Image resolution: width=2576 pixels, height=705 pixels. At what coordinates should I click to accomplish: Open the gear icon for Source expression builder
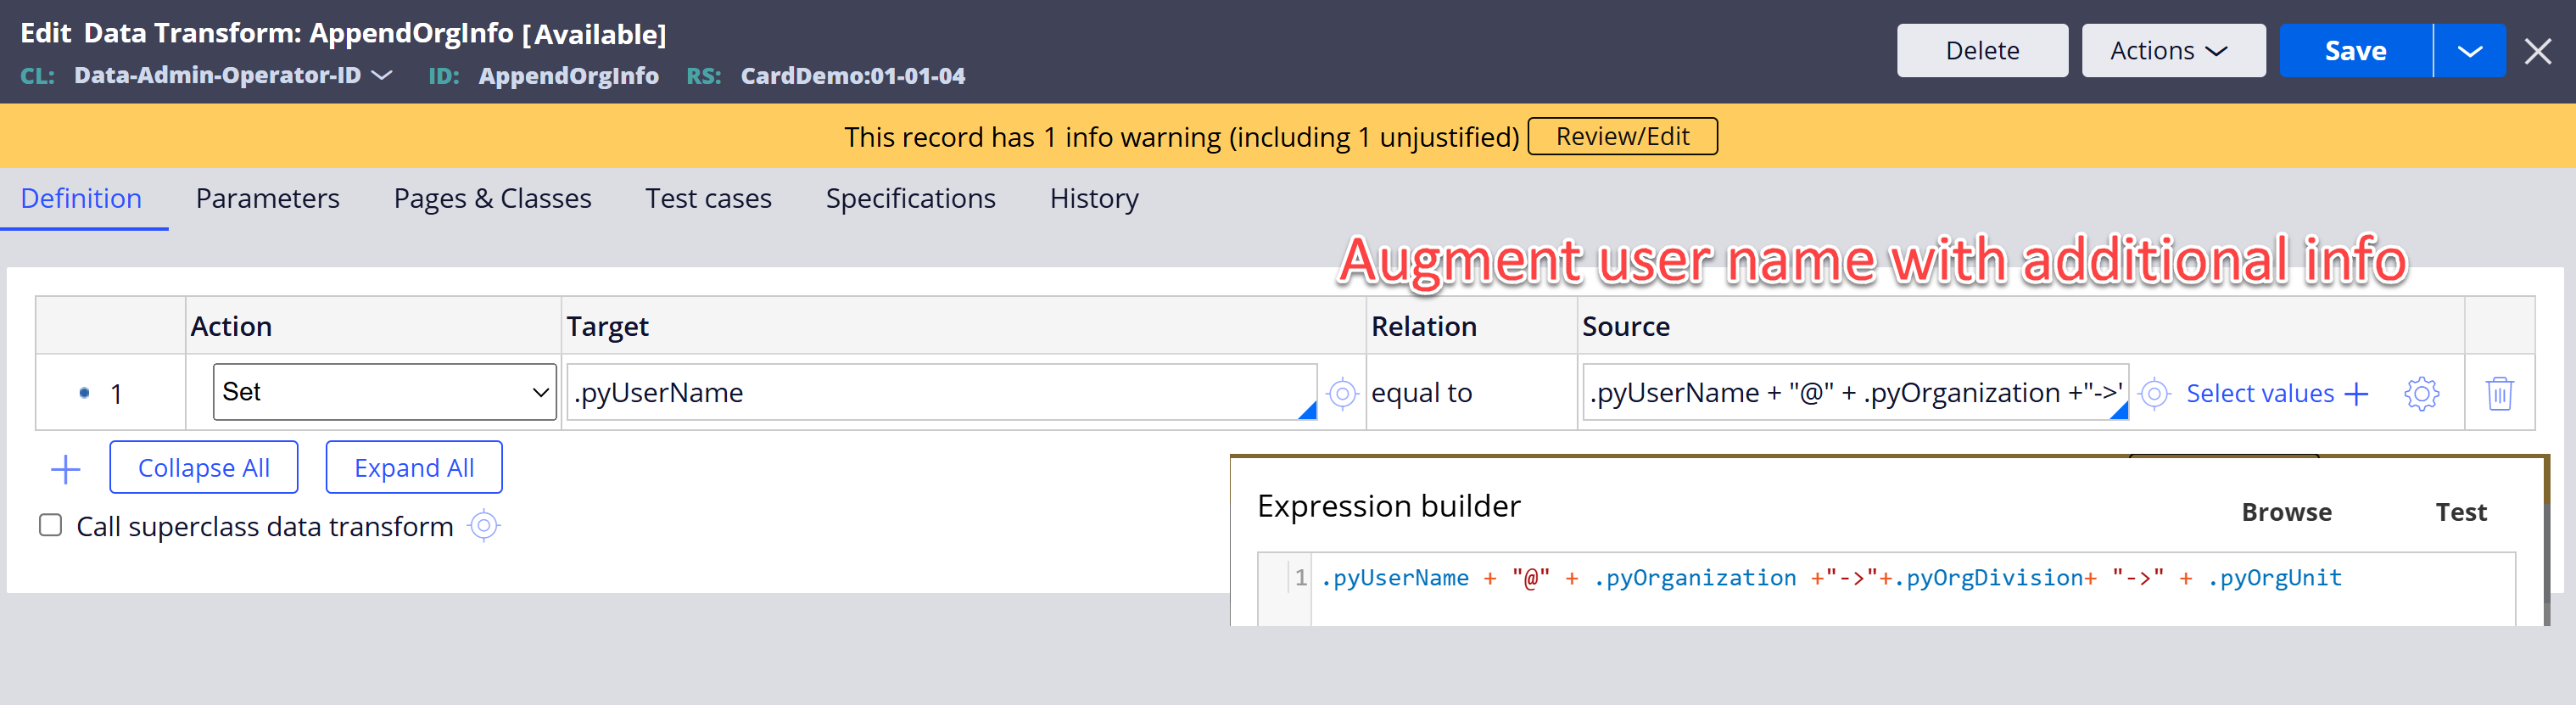tap(2420, 393)
